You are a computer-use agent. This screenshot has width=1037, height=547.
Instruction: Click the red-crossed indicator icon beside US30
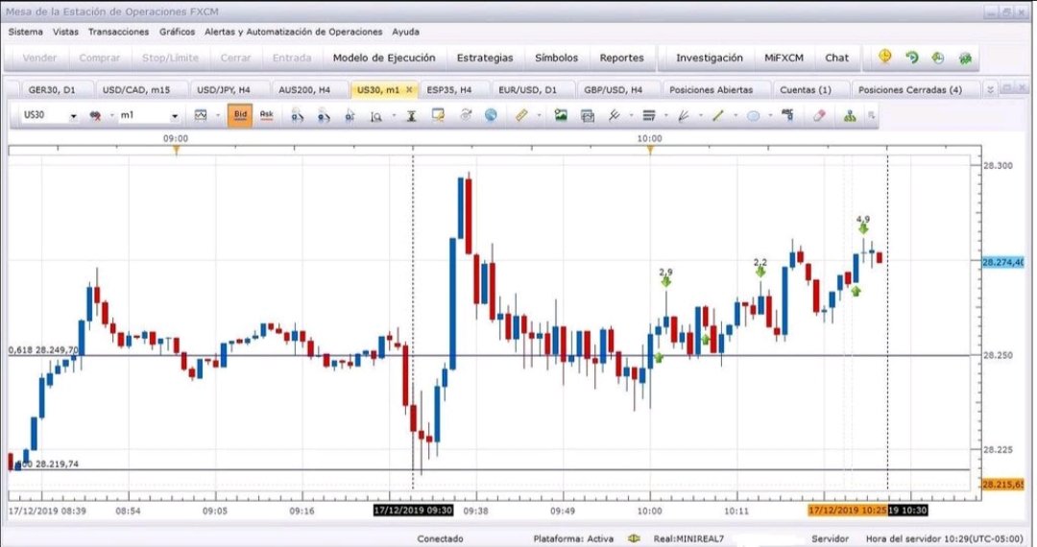click(96, 115)
